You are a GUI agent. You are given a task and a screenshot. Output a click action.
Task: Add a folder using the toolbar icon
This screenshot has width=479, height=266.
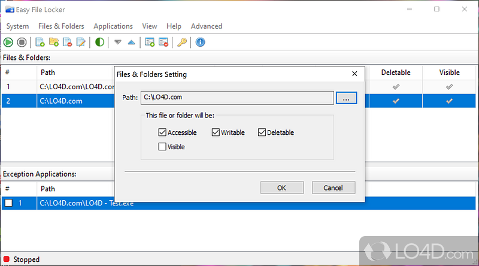pyautogui.click(x=54, y=42)
